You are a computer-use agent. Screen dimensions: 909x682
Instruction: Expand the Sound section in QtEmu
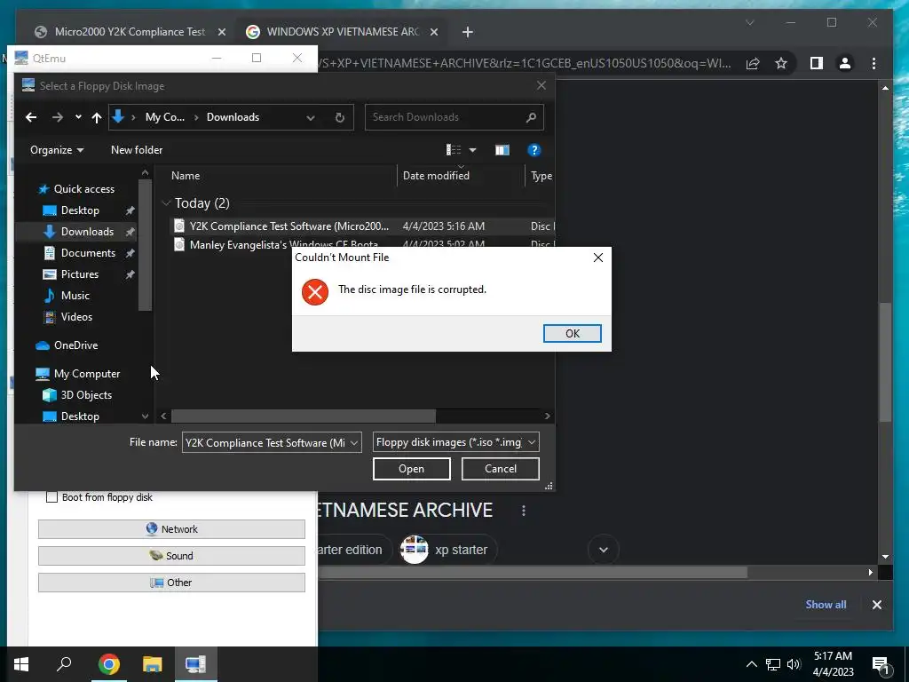[x=171, y=556]
